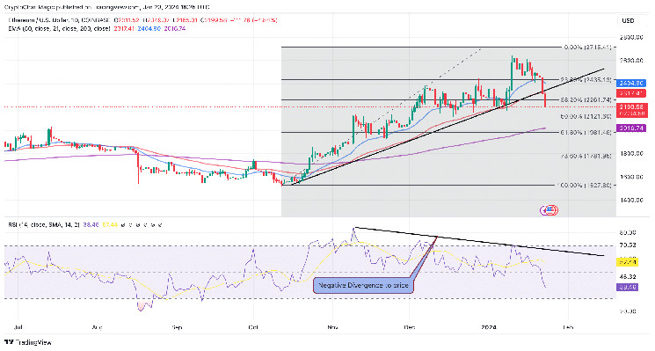Image resolution: width=655 pixels, height=351 pixels.
Task: Click the publish info header text
Action: [x=107, y=7]
